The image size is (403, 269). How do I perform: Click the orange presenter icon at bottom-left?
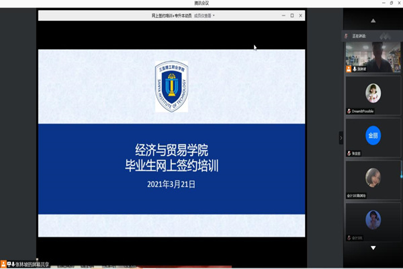coord(3,264)
